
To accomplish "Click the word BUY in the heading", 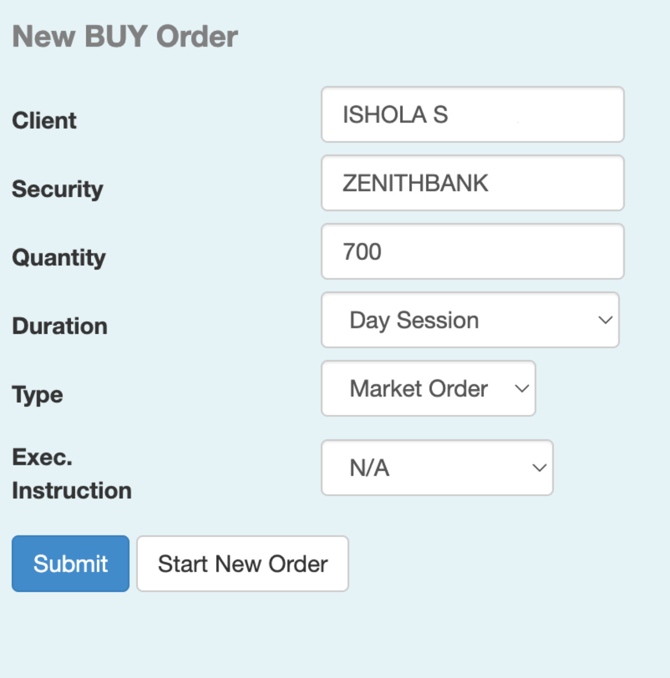I will (115, 36).
